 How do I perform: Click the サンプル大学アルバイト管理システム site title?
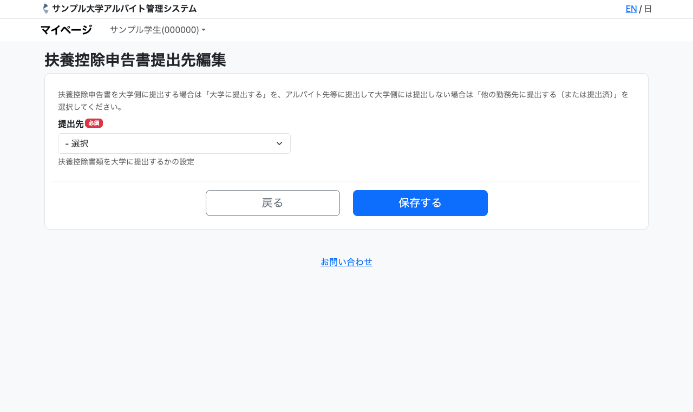pos(124,9)
